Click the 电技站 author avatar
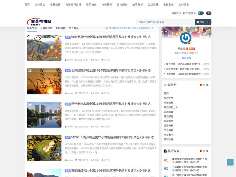The width and height of the screenshot is (236, 177). point(186,38)
